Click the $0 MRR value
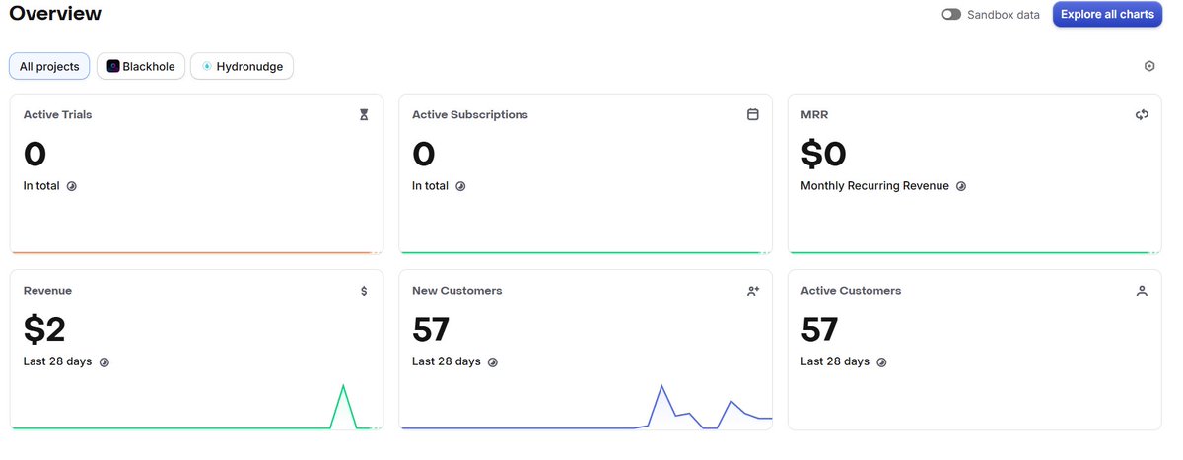The height and width of the screenshot is (460, 1183). click(824, 154)
